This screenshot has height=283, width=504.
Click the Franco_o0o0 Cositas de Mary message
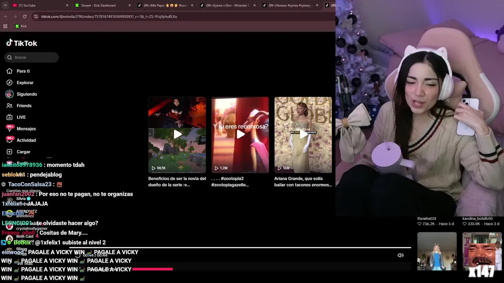pyautogui.click(x=44, y=233)
